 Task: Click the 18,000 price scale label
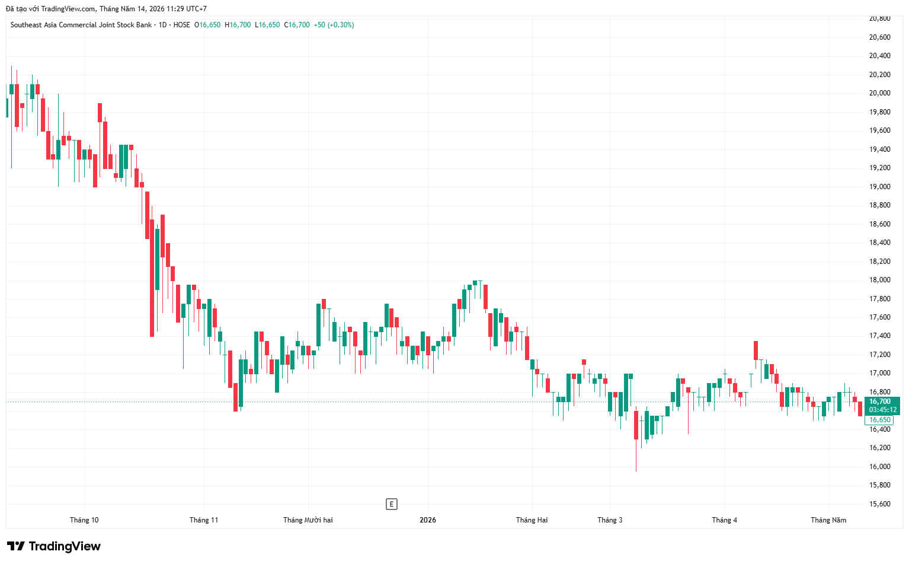pos(879,280)
